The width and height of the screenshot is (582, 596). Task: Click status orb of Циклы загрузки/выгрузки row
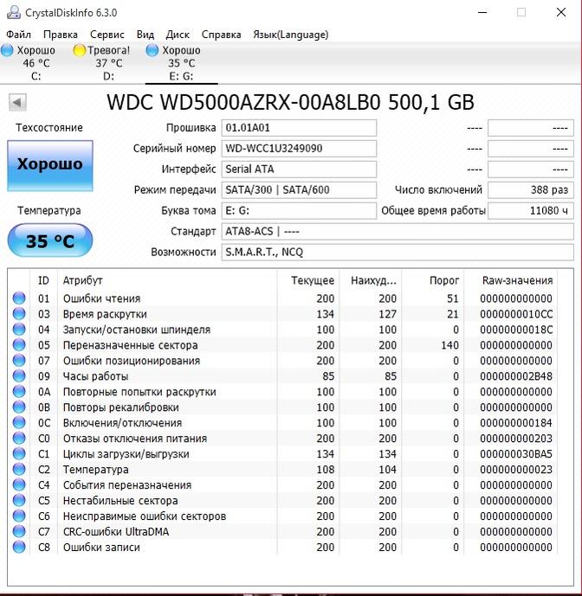point(19,453)
